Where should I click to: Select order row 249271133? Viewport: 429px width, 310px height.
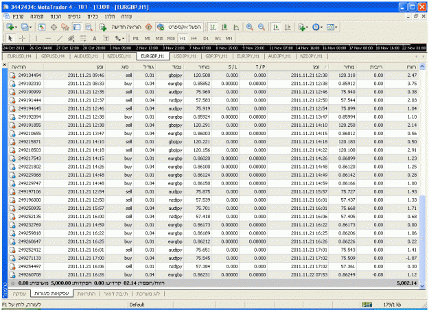(x=213, y=258)
